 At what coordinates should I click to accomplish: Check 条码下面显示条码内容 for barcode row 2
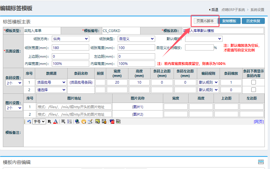click(x=253, y=90)
